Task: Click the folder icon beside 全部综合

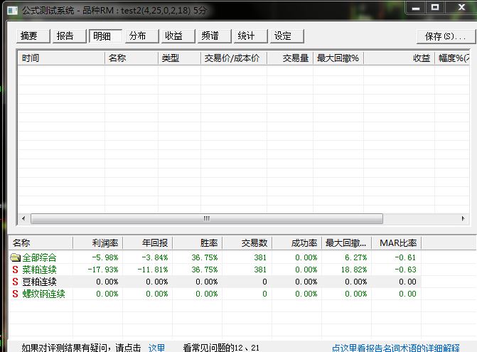Action: pyautogui.click(x=16, y=257)
